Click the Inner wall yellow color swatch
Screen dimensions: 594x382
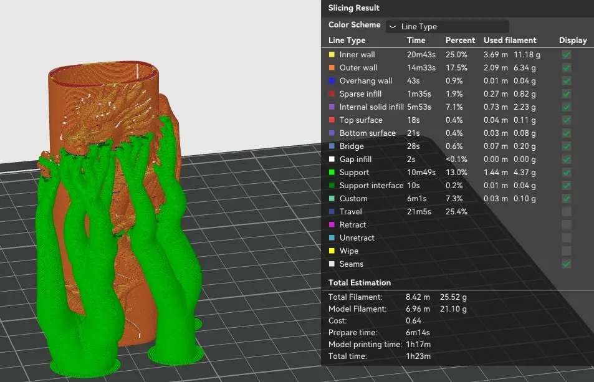[x=332, y=54]
